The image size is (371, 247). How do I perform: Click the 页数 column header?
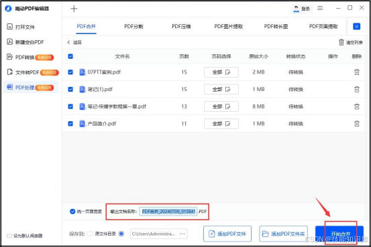(184, 56)
